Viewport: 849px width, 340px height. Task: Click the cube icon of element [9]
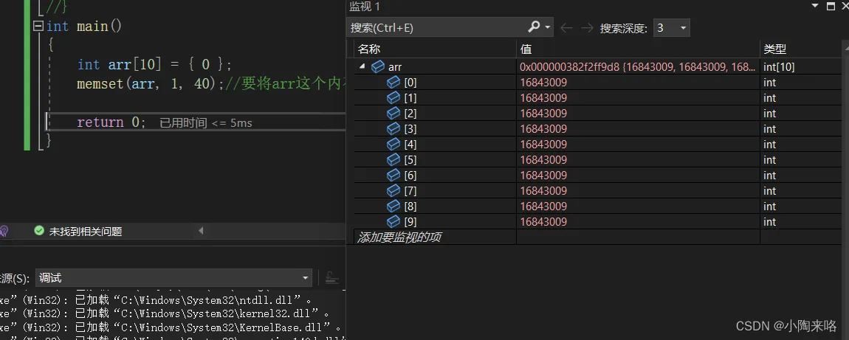click(393, 221)
